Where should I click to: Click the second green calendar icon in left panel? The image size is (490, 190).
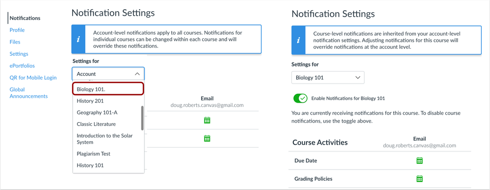pyautogui.click(x=206, y=138)
